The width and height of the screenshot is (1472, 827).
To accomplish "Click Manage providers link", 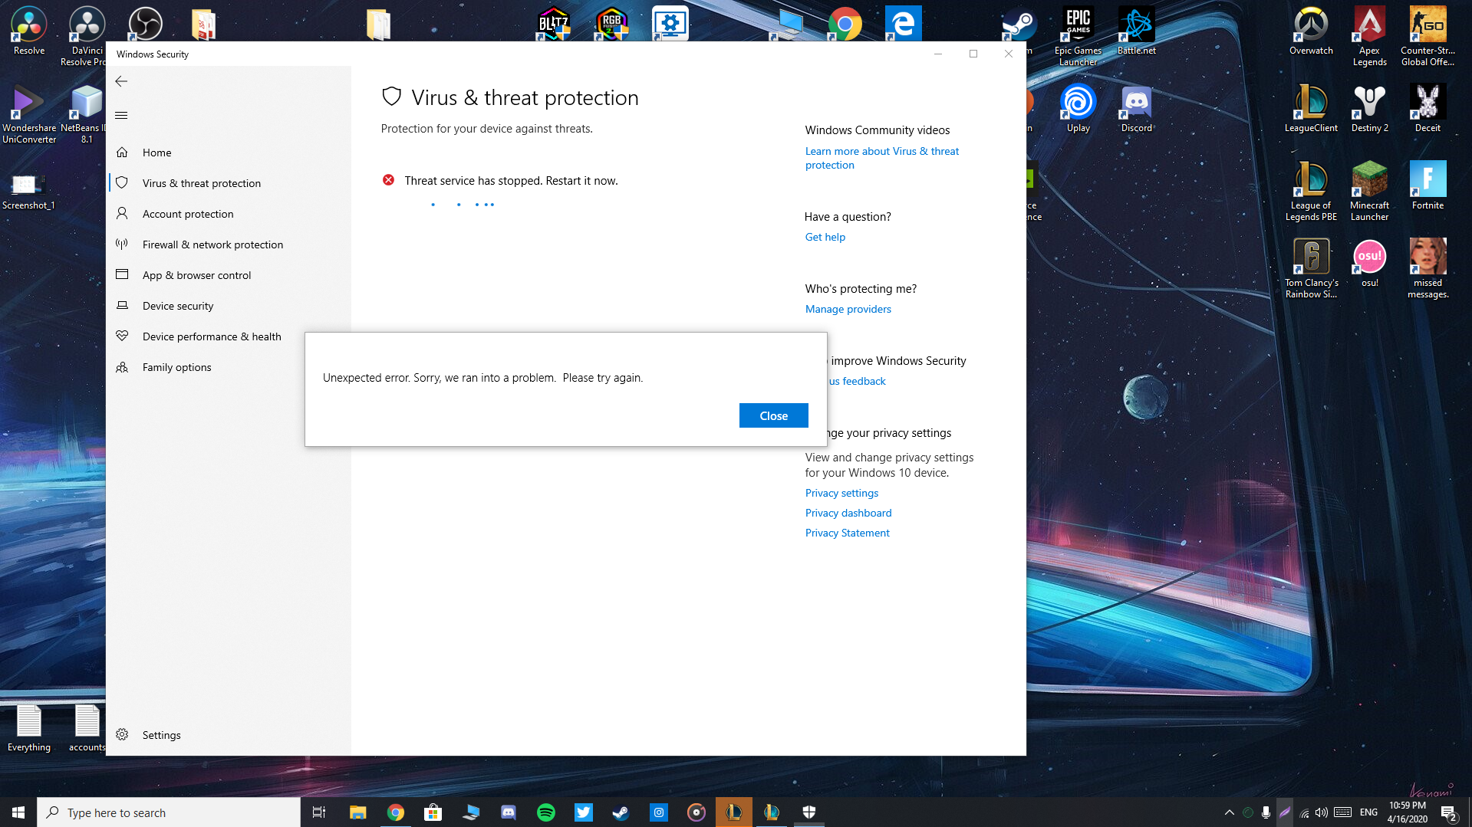I will tap(848, 309).
